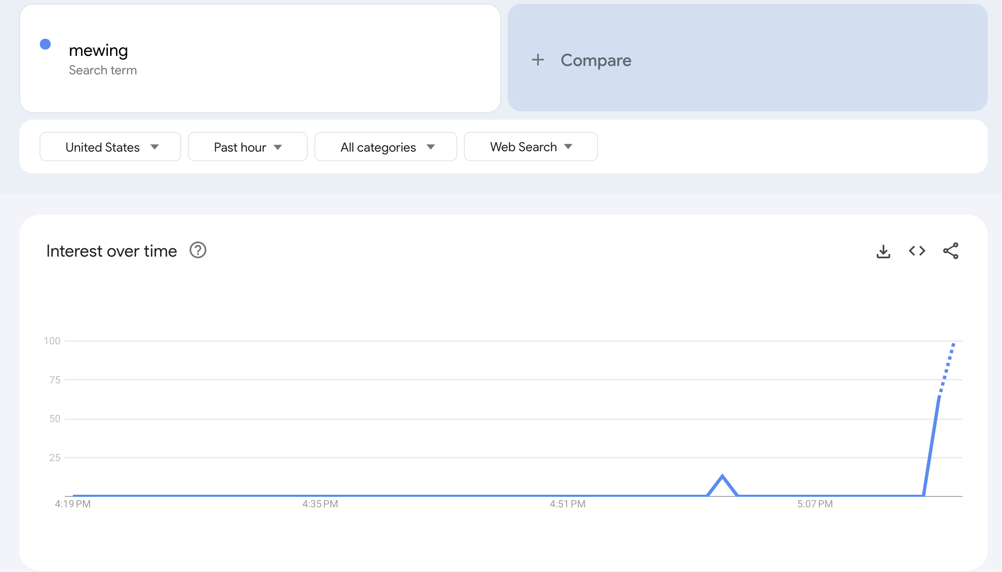Click the arrow beside Web Search
1002x572 pixels.
568,147
